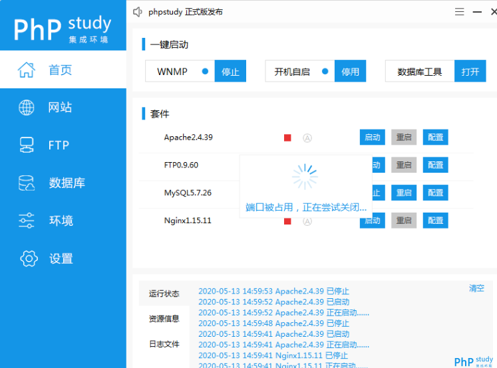Viewport: 497px width, 368px height.
Task: Click log entry 14:59:48 Apache2.4.39 已停止
Action: click(x=273, y=323)
